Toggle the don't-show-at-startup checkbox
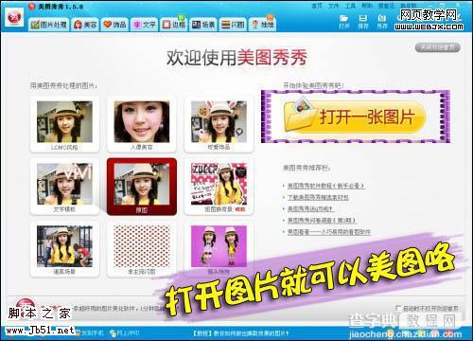This screenshot has width=473, height=341. [x=398, y=308]
